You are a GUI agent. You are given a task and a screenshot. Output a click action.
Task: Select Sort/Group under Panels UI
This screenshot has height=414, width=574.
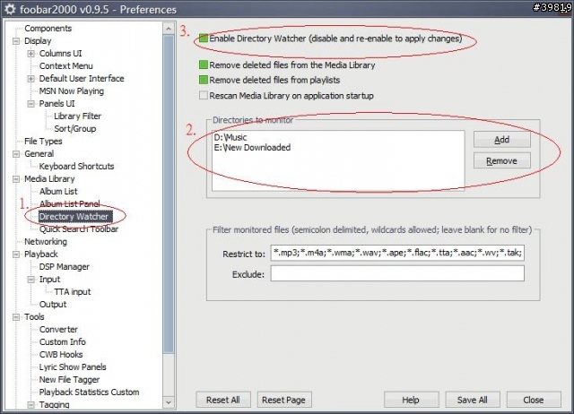pos(75,129)
